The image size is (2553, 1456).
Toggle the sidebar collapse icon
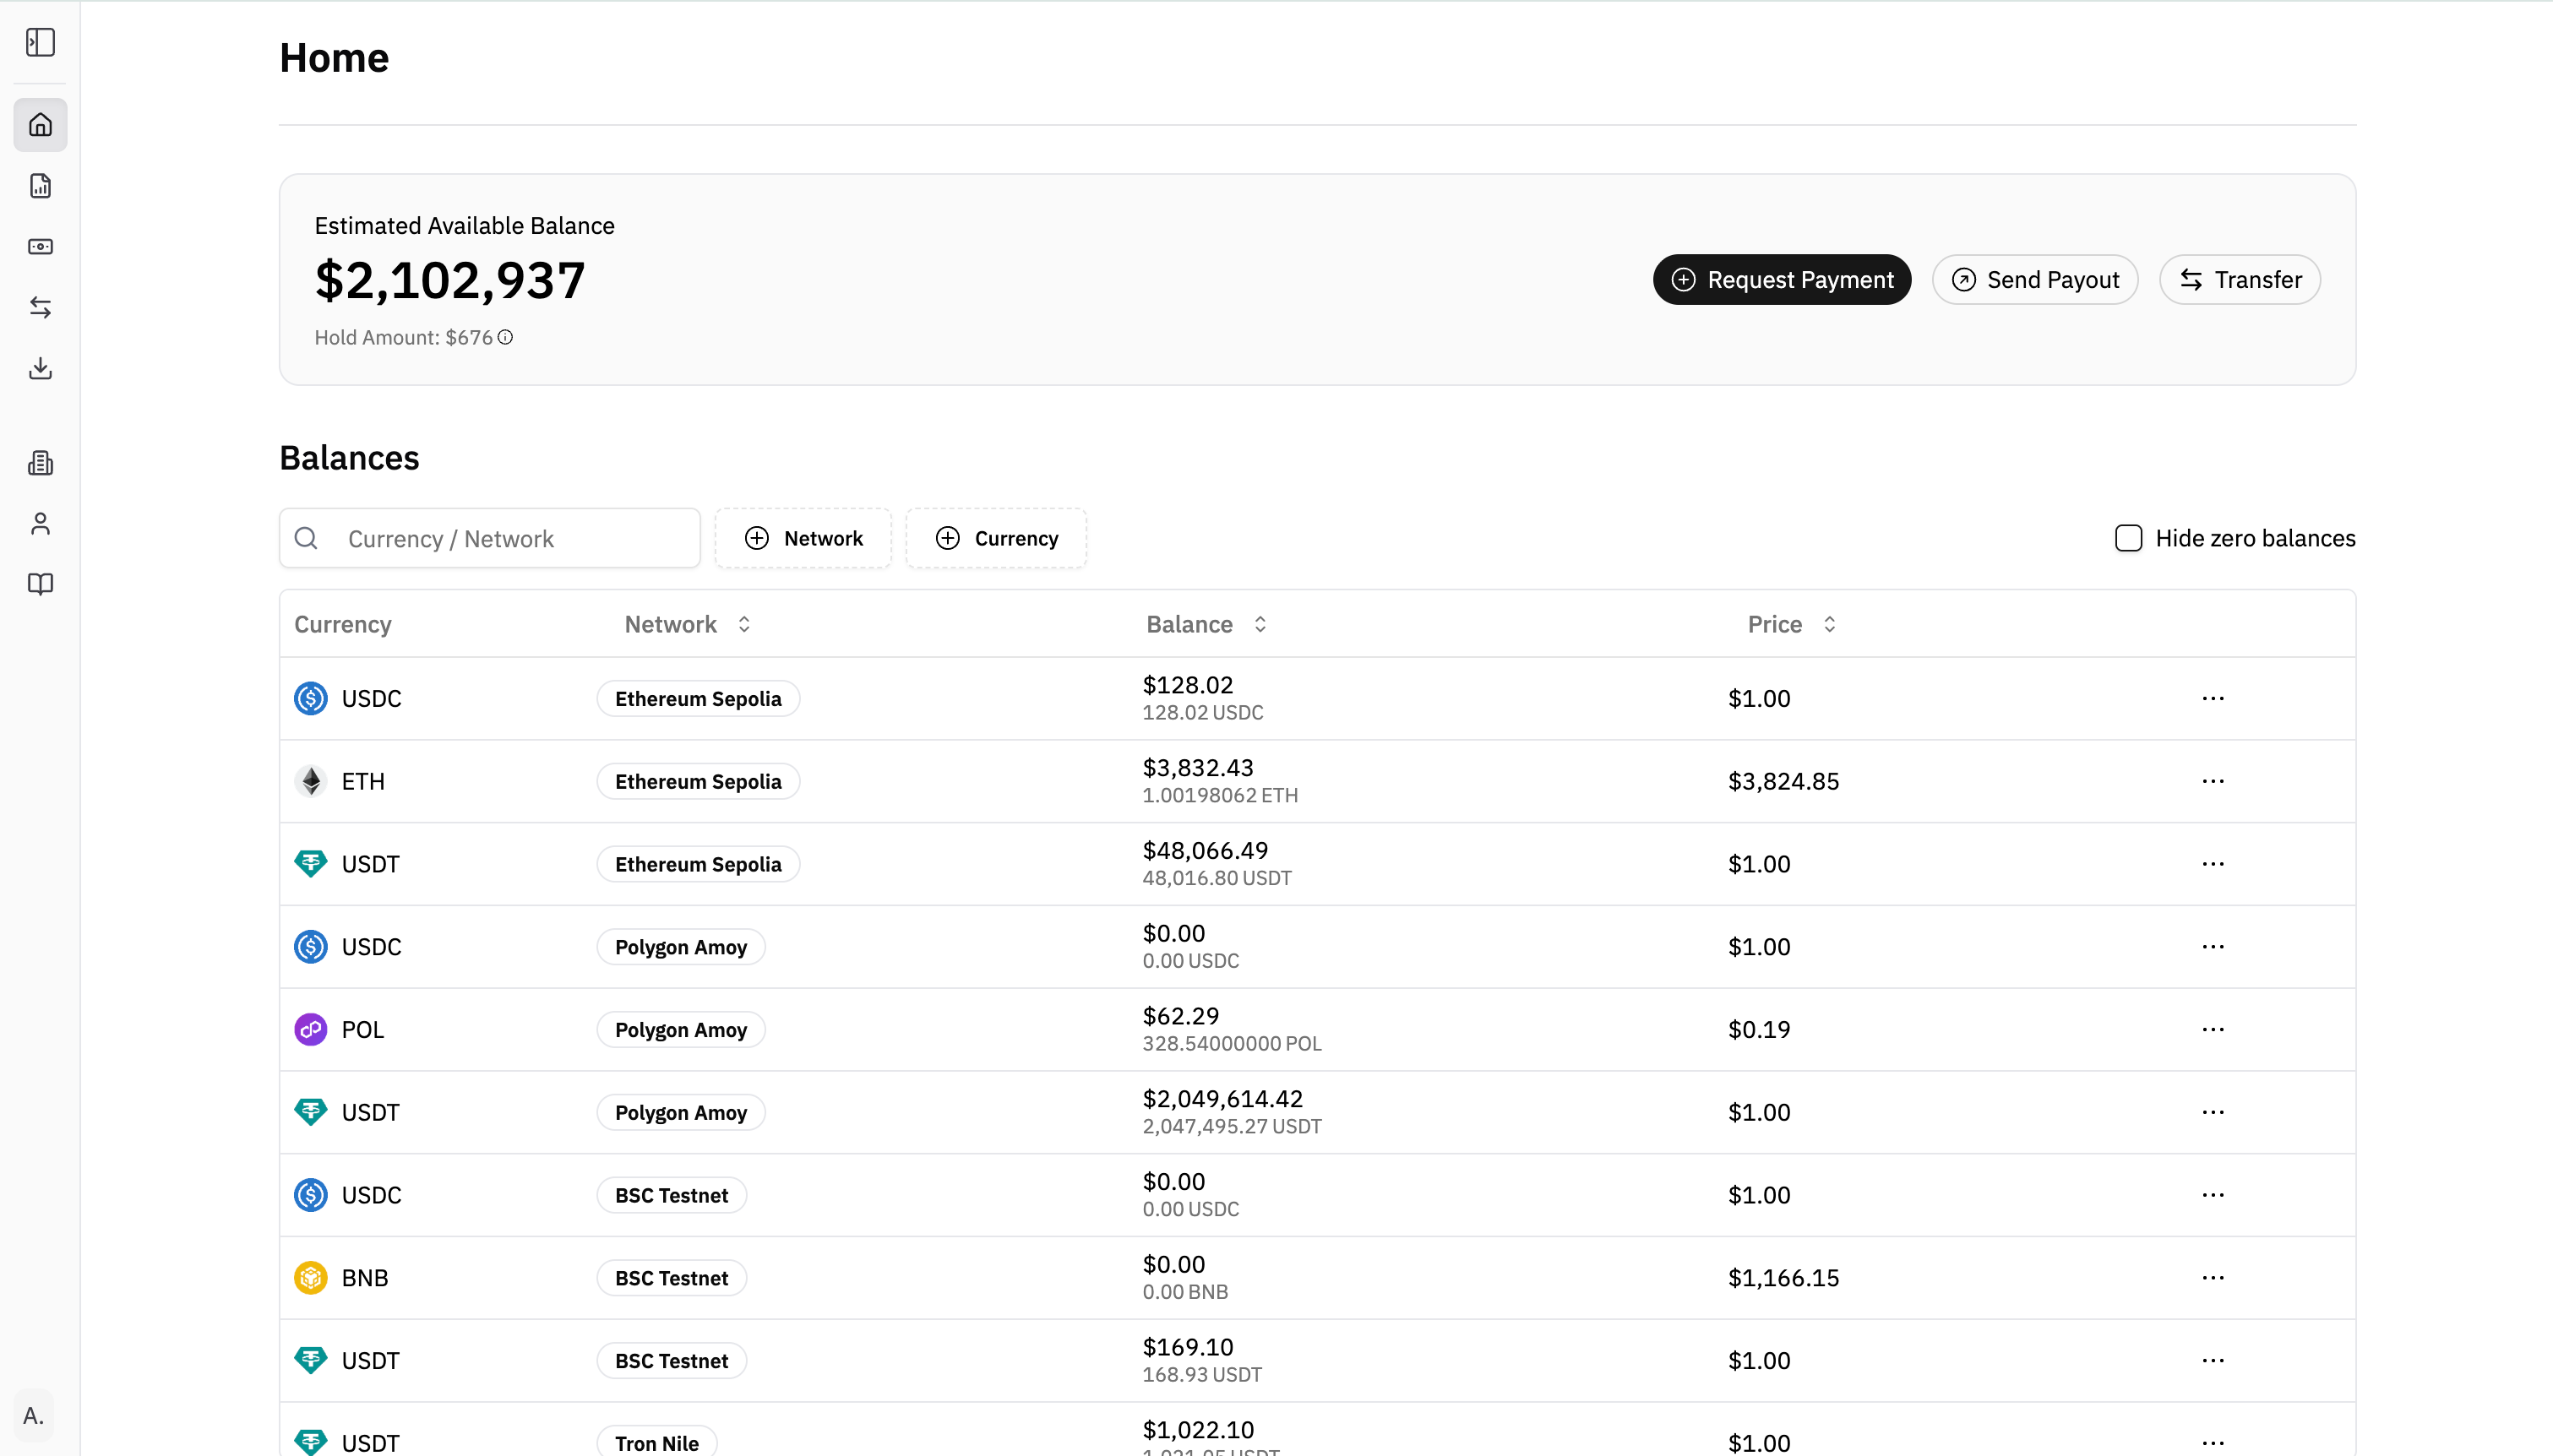pos(40,42)
